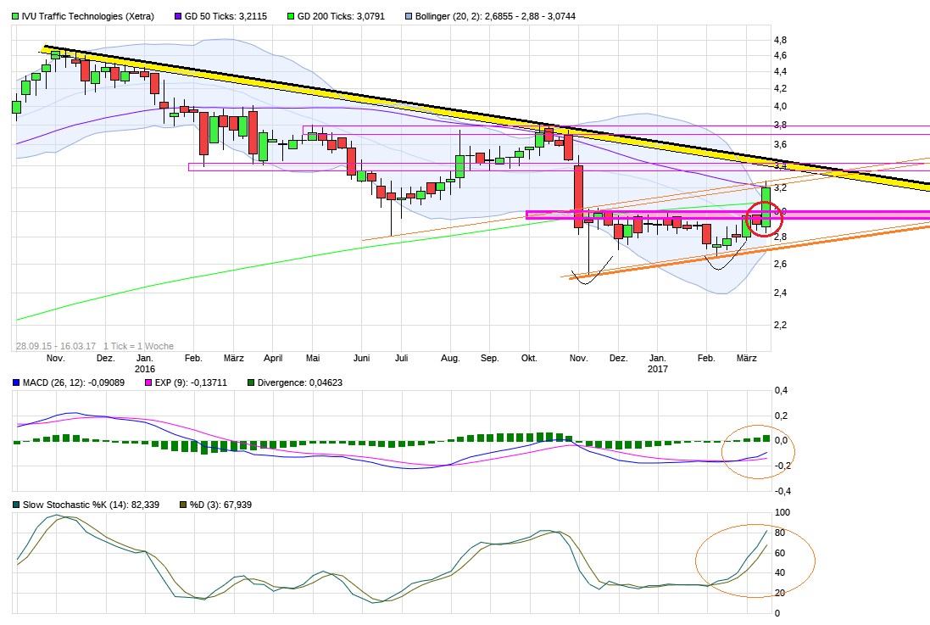The width and height of the screenshot is (930, 625).
Task: Click the olive %D (3) legend square
Action: (x=183, y=505)
